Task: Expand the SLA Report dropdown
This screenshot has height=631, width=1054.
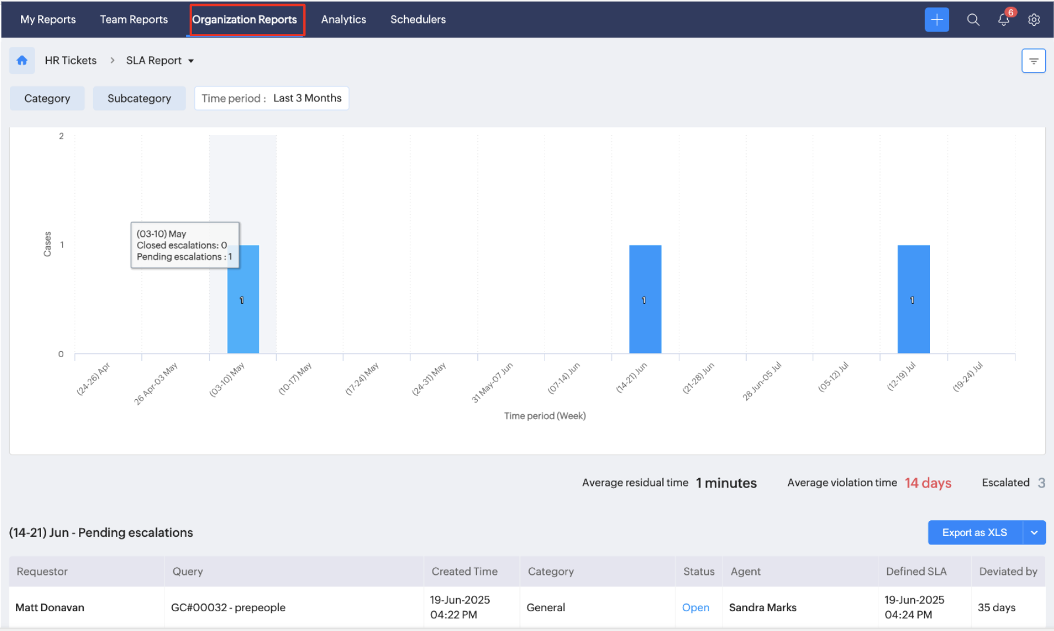Action: pyautogui.click(x=191, y=61)
